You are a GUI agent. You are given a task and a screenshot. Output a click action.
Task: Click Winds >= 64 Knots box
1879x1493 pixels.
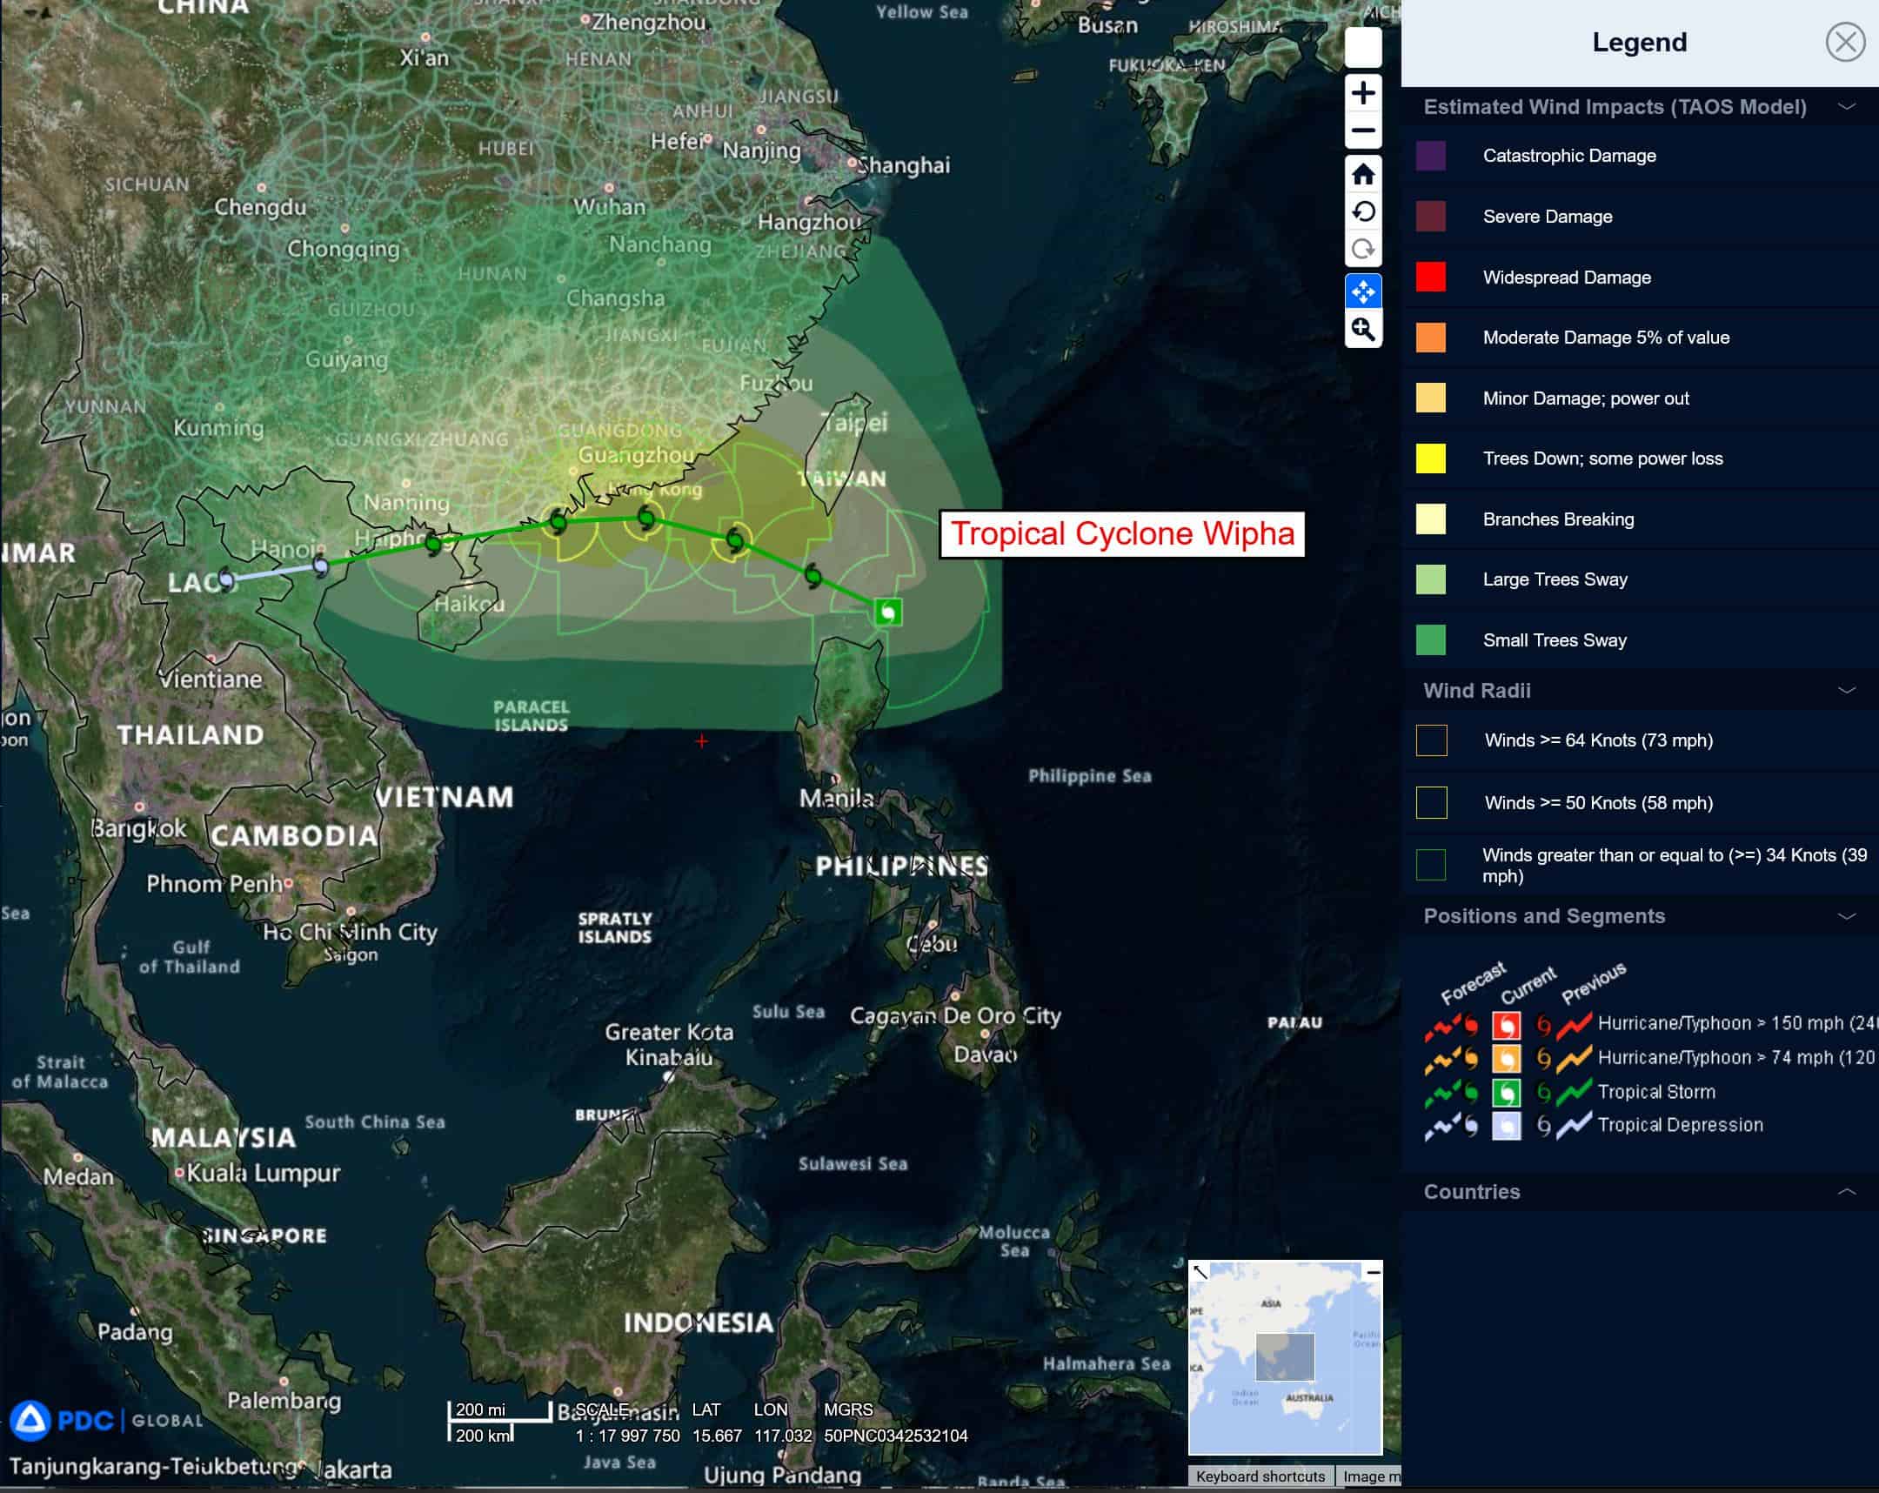point(1431,740)
